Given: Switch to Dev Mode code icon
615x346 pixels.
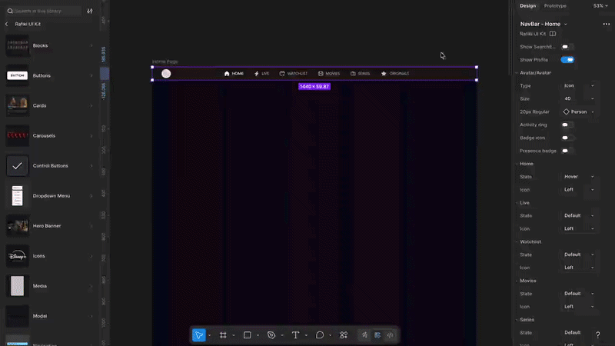Looking at the screenshot, I should (x=390, y=335).
